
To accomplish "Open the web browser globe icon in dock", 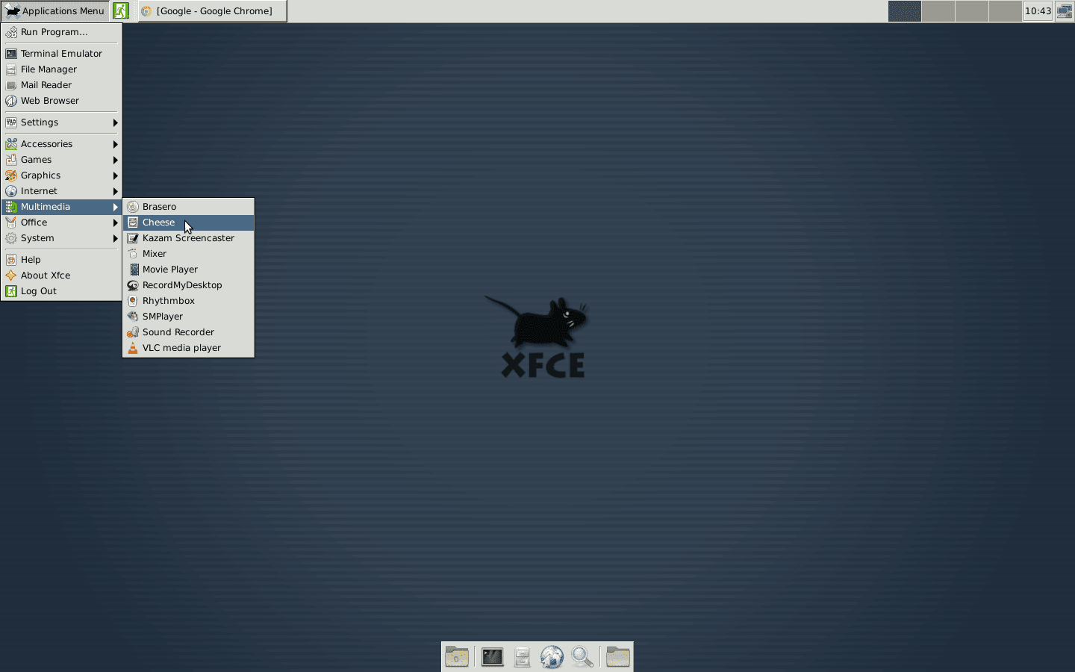I will pyautogui.click(x=552, y=657).
